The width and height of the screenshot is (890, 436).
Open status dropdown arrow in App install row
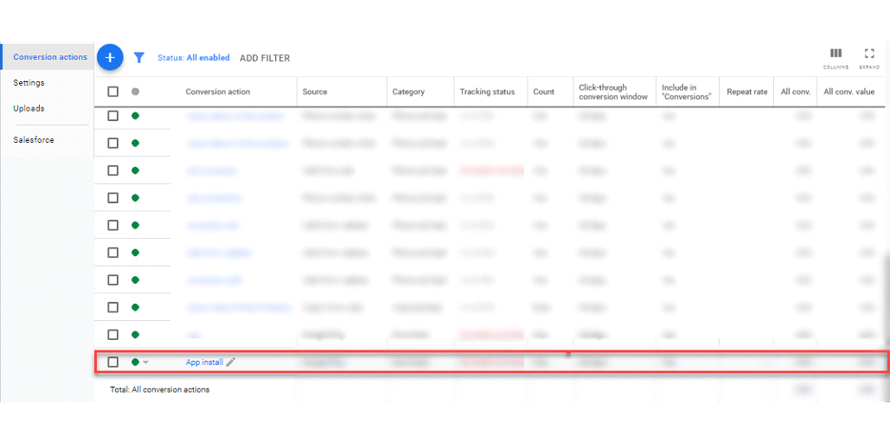click(145, 362)
